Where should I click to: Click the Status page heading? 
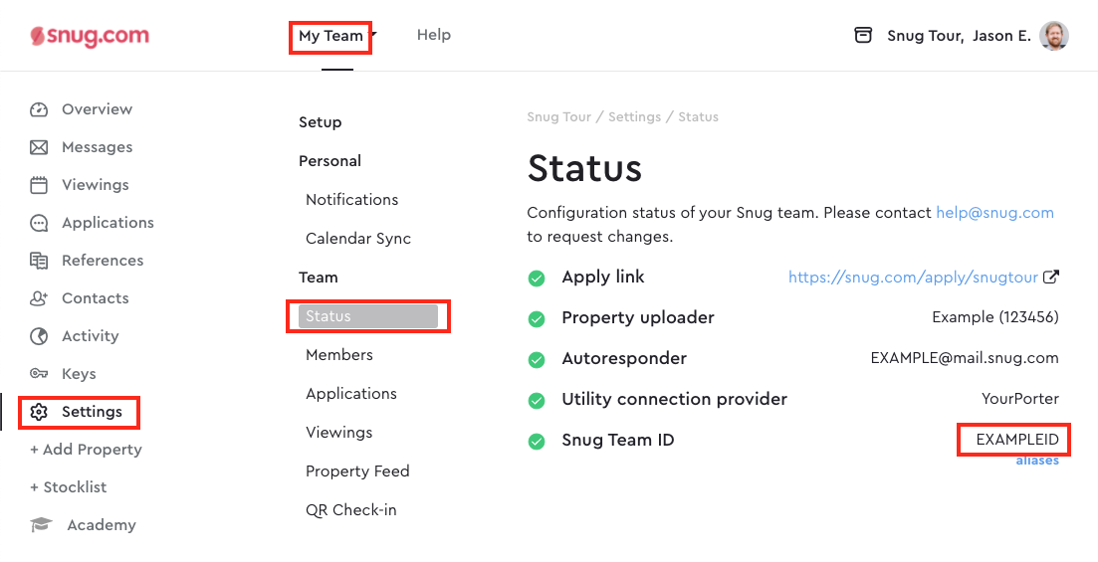[x=584, y=168]
